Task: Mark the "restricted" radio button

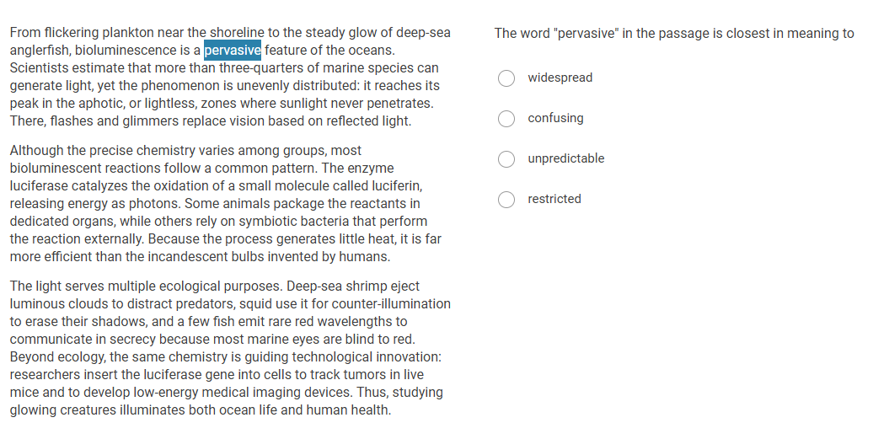Action: pyautogui.click(x=506, y=200)
